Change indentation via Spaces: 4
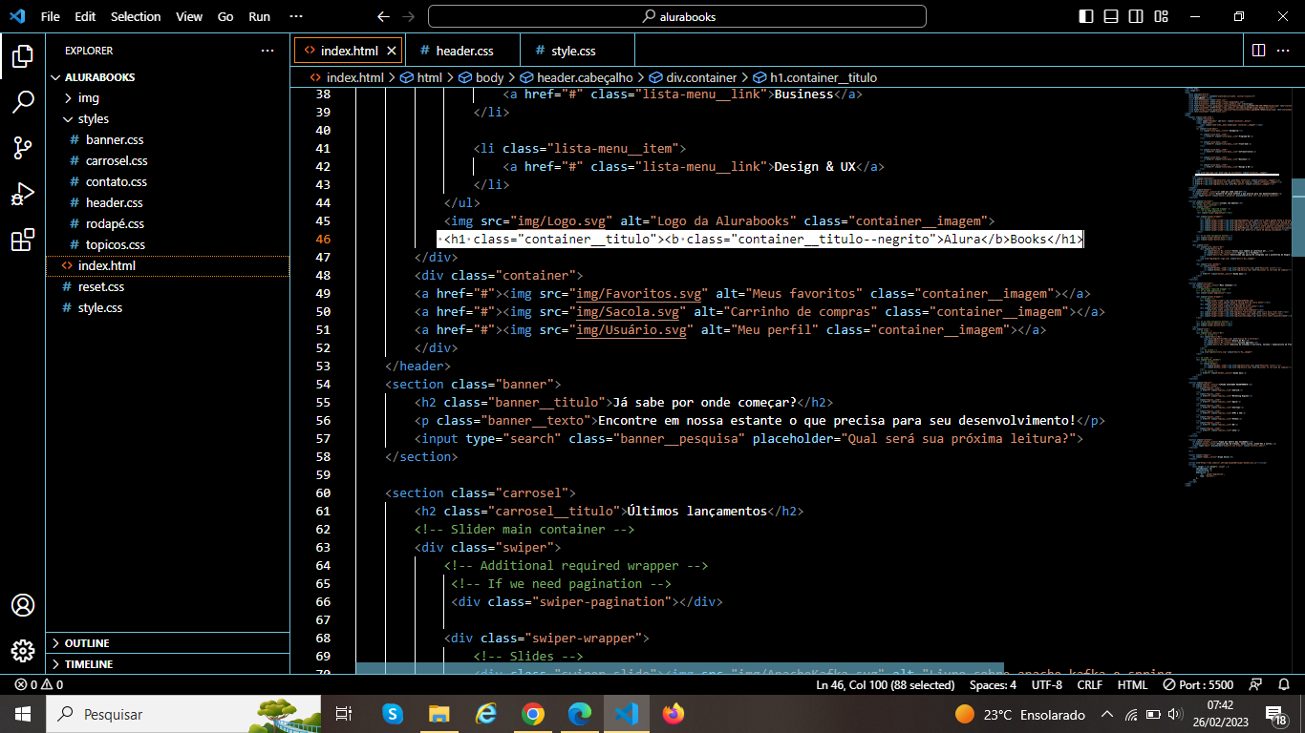The image size is (1305, 733). click(993, 685)
